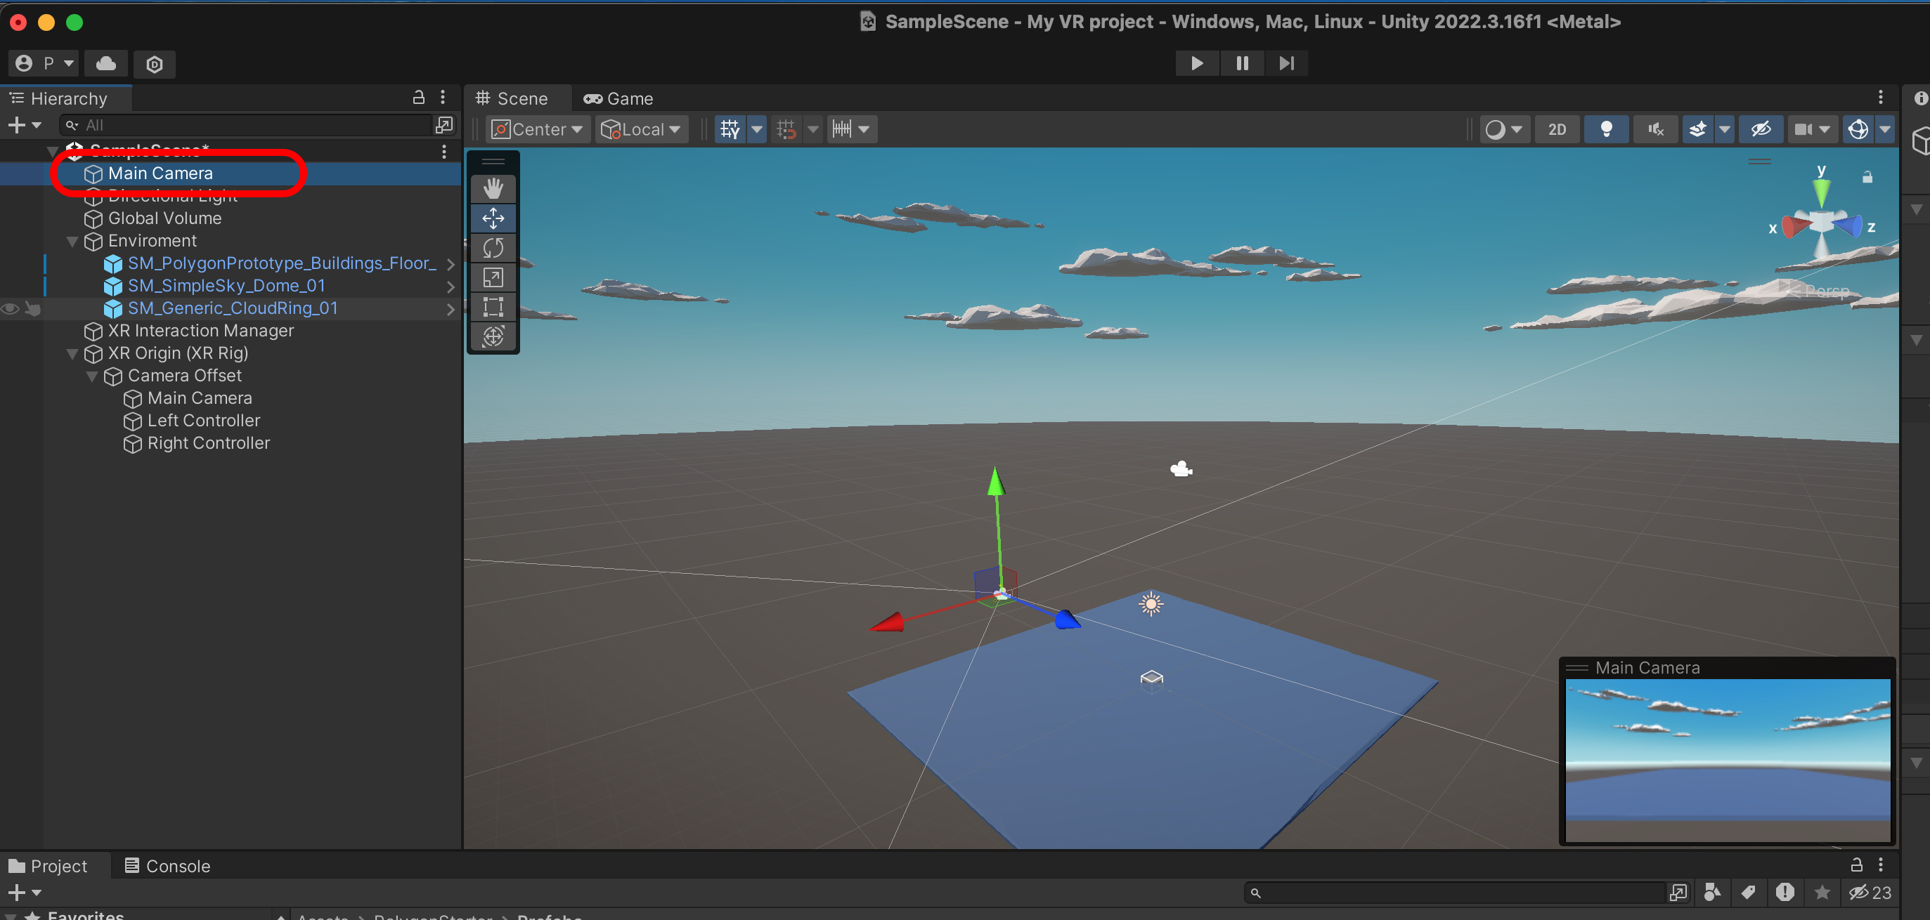1930x920 pixels.
Task: Toggle visibility eye for SM_Generic_CloudRing_01
Action: 11,308
